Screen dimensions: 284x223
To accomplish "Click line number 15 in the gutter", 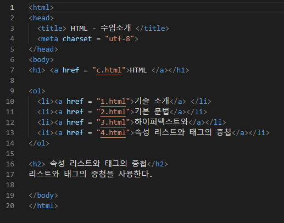I will tap(10, 154).
